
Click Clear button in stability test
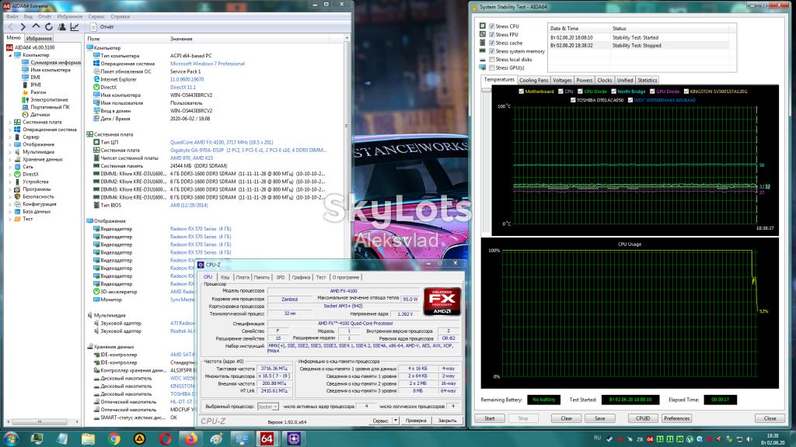coord(567,418)
